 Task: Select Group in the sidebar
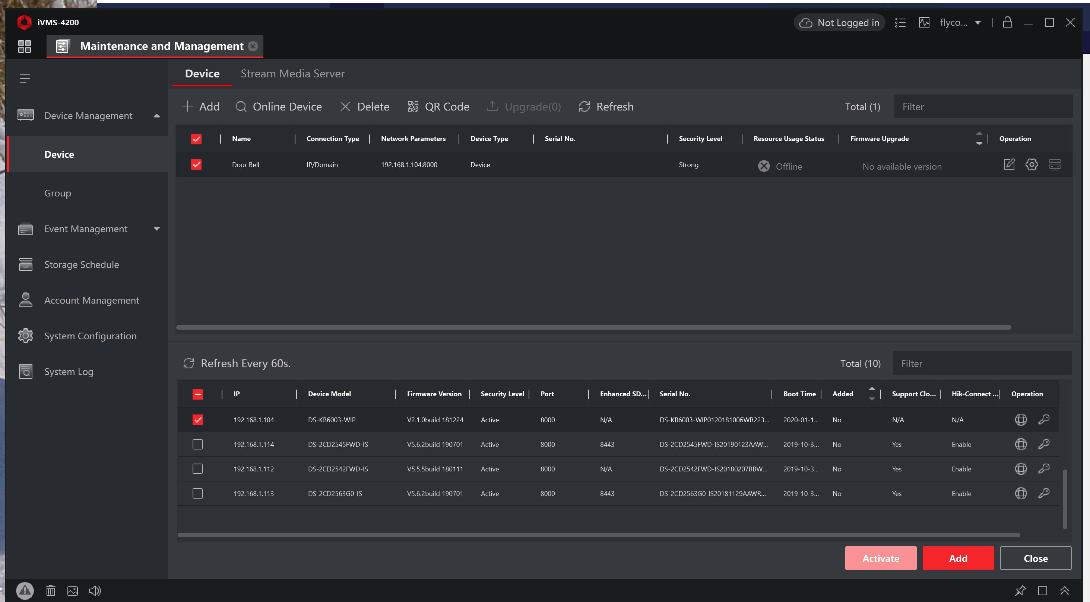57,193
